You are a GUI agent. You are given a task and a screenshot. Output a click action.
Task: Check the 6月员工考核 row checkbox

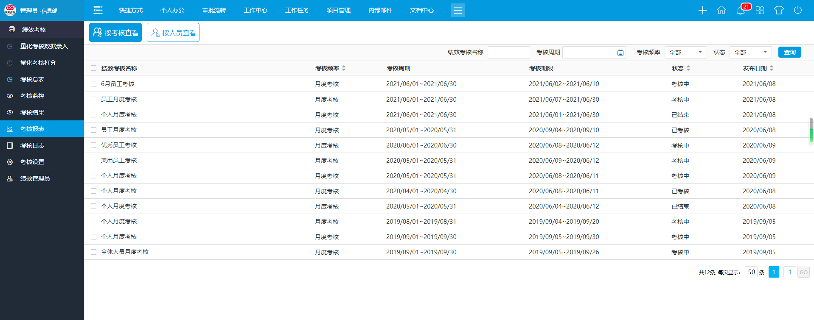tap(94, 84)
